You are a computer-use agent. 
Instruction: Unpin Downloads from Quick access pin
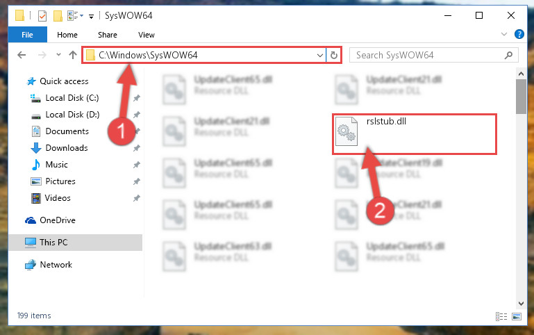(x=136, y=148)
